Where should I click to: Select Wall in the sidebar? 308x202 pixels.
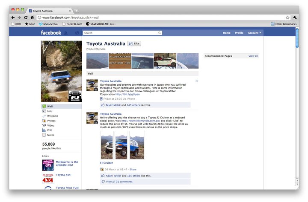(x=61, y=107)
